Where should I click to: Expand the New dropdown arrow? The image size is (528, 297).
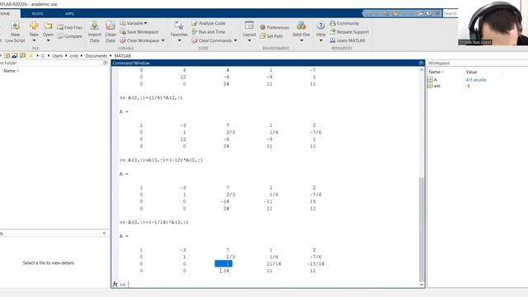[34, 40]
